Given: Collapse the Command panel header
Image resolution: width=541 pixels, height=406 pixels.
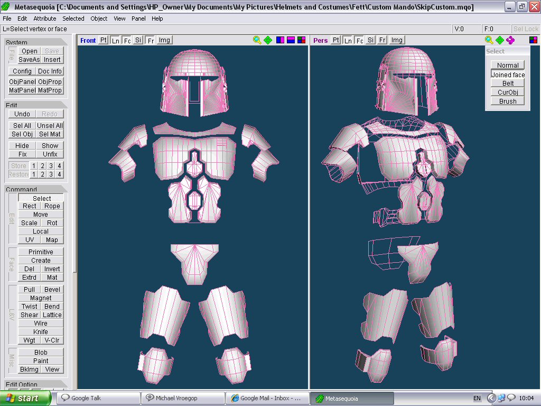Looking at the screenshot, I should click(x=36, y=189).
